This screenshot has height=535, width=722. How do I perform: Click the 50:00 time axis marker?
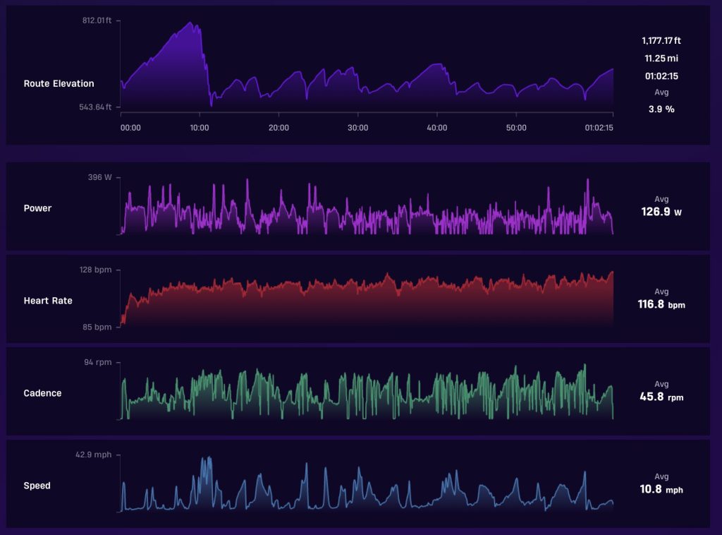click(x=516, y=128)
